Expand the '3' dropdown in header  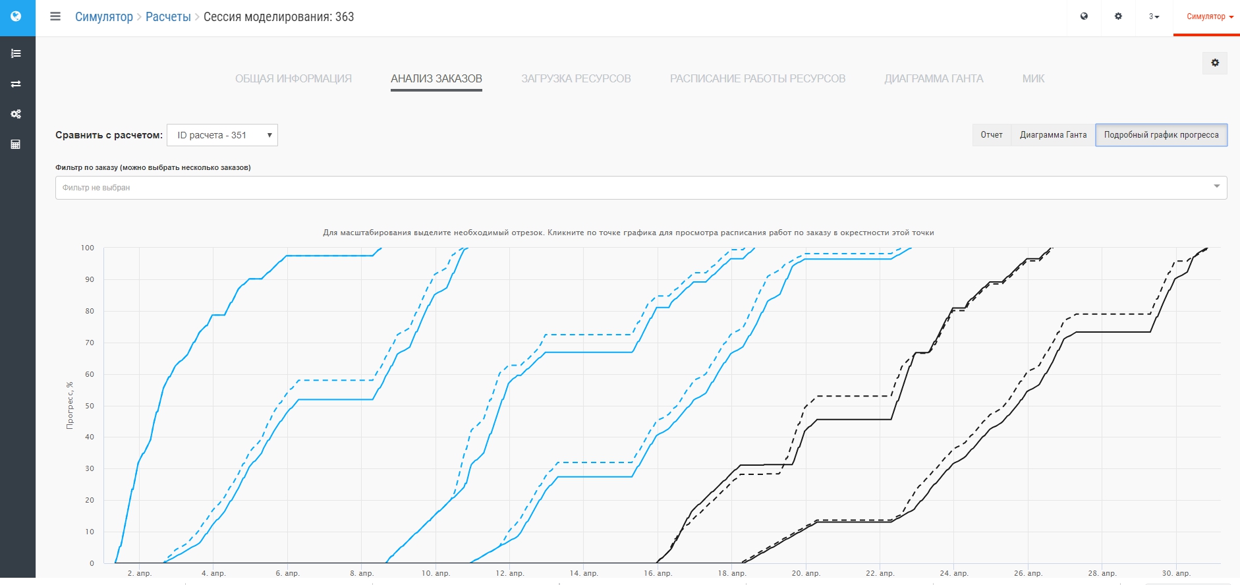point(1154,16)
